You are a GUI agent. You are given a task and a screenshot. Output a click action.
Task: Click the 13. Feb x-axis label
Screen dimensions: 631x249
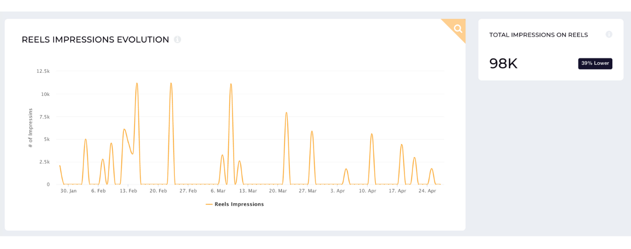(128, 191)
